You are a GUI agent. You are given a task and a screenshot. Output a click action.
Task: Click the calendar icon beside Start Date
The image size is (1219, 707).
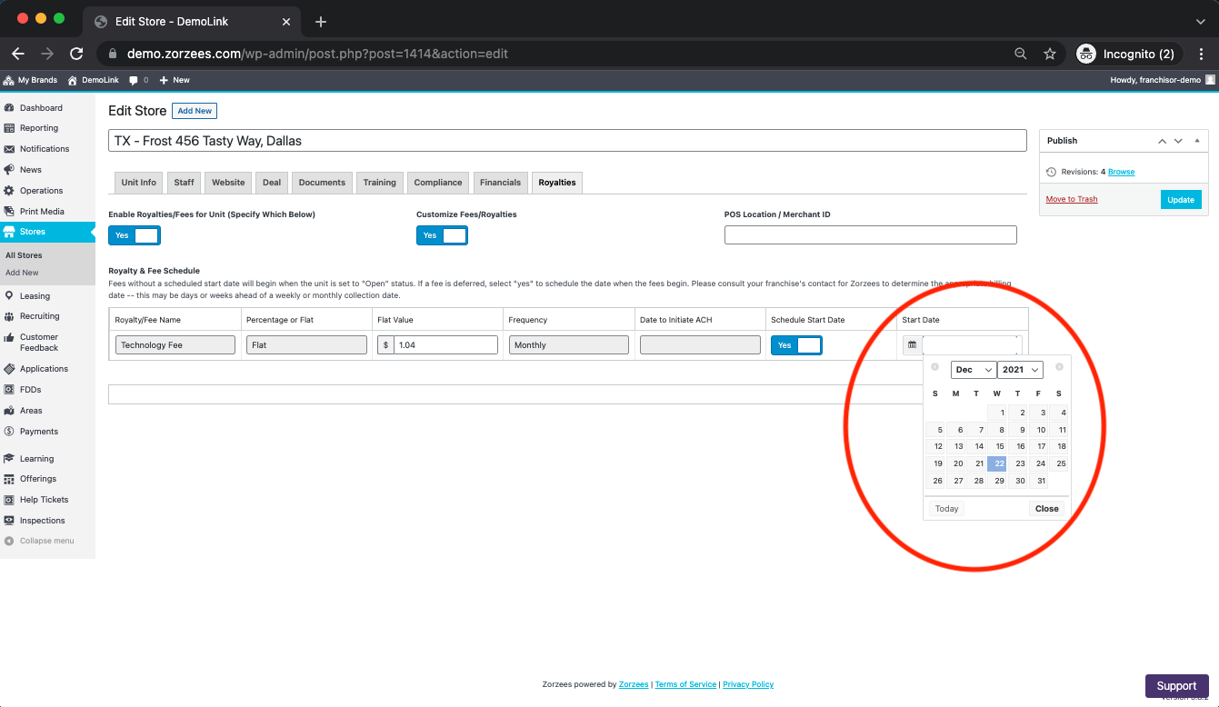click(x=912, y=344)
